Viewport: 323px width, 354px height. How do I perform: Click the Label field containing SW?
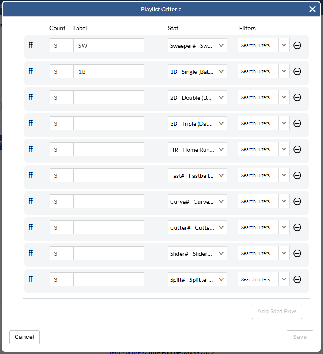click(x=109, y=45)
